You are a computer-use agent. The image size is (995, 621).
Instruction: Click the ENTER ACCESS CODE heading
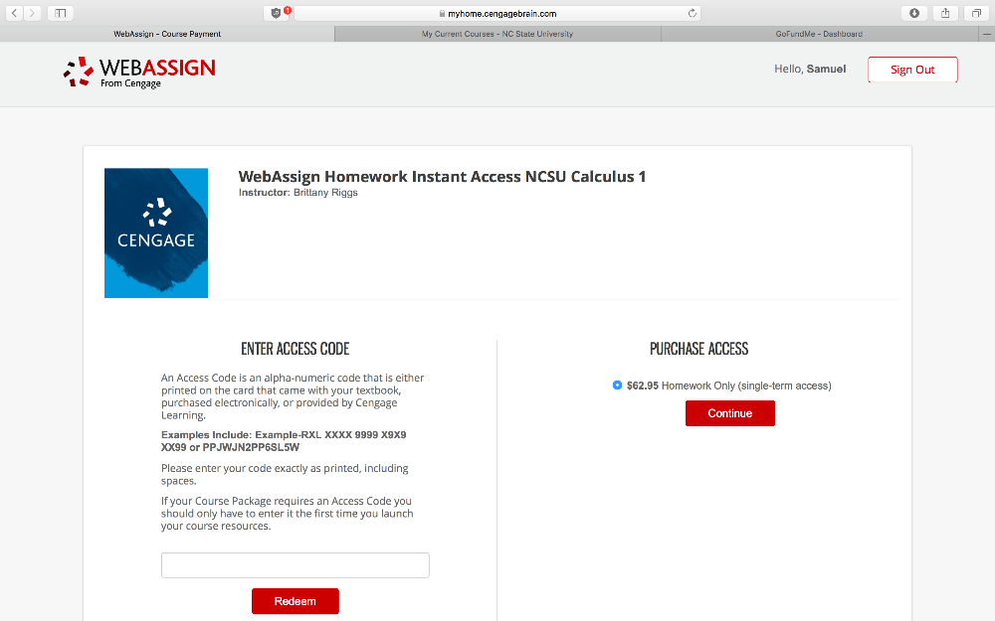tap(296, 349)
